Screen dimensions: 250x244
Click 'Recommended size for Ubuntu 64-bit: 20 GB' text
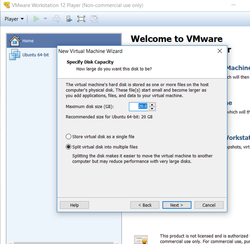tap(109, 117)
